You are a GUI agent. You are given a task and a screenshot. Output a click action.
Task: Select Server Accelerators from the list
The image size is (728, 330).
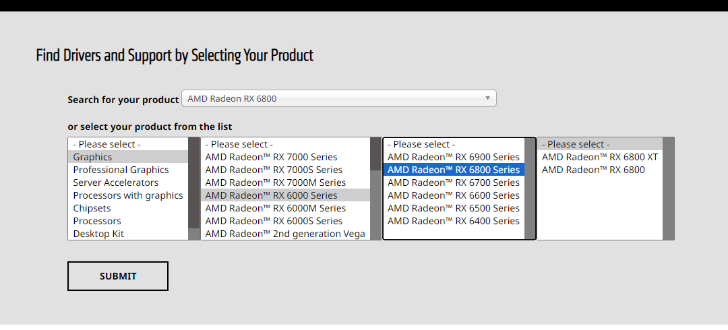point(116,183)
